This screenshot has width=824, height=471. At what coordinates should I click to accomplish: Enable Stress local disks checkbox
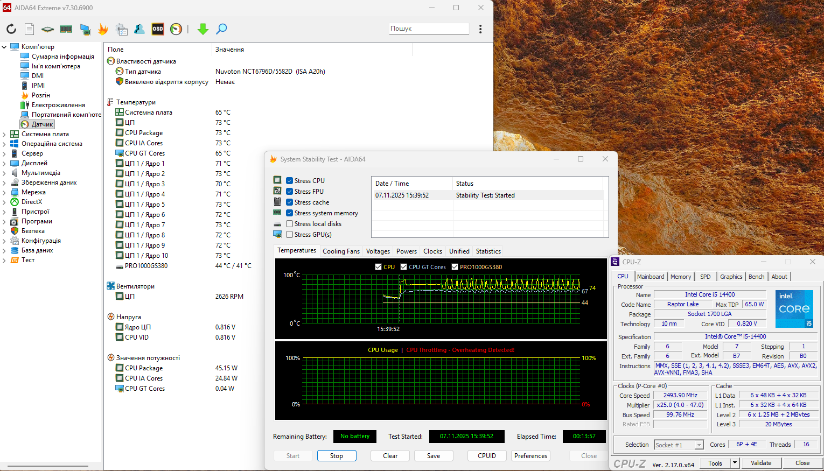pos(290,224)
